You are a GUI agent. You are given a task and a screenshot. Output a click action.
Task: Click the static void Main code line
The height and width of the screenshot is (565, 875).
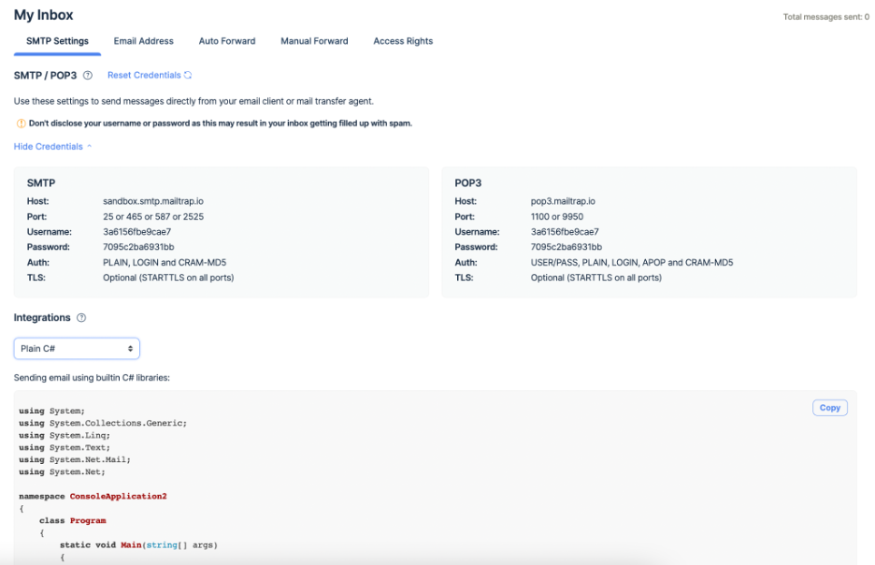138,545
